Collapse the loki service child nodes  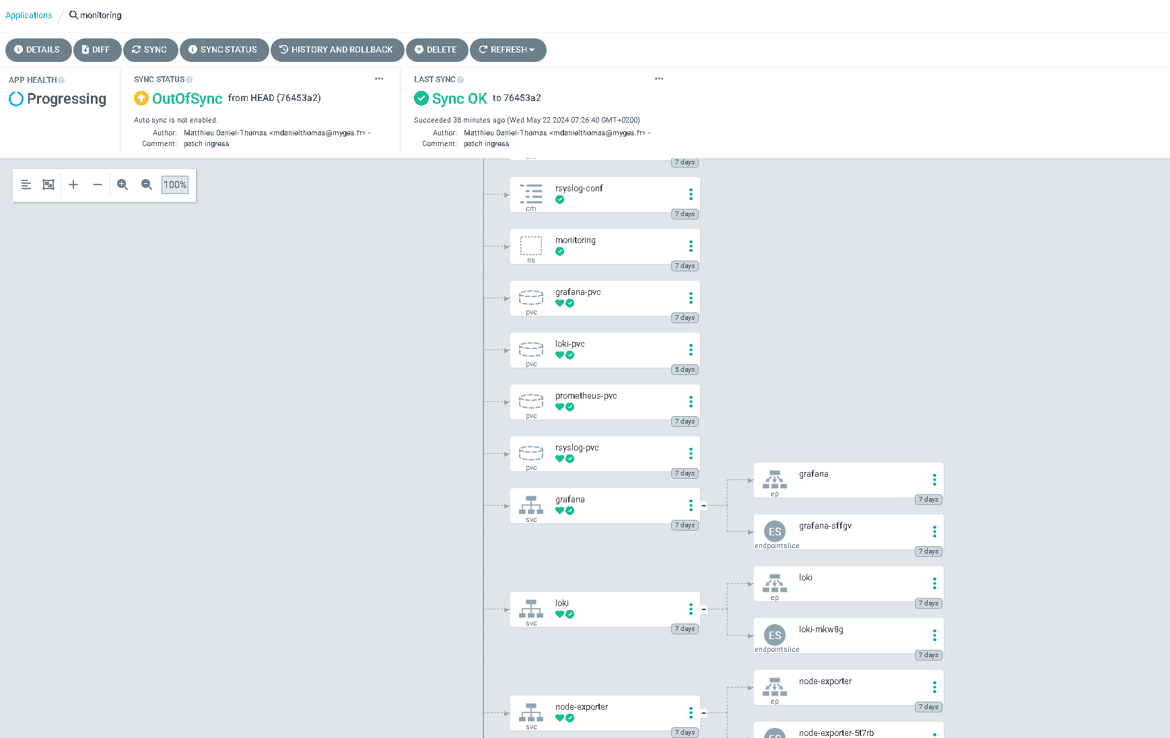[703, 609]
